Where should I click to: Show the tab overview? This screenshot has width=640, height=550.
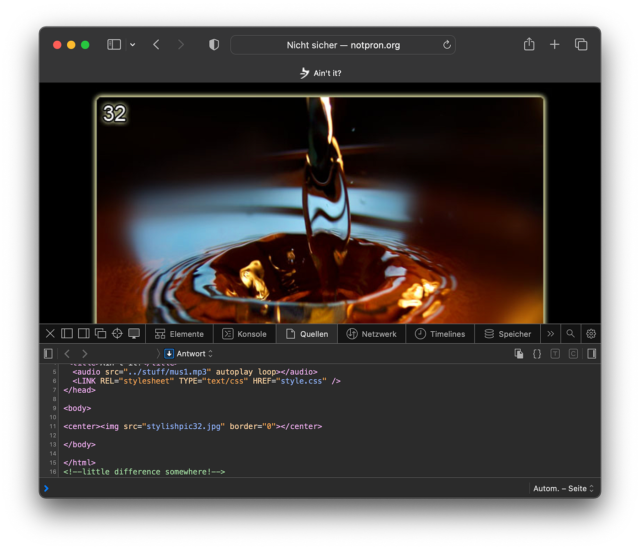pos(581,44)
